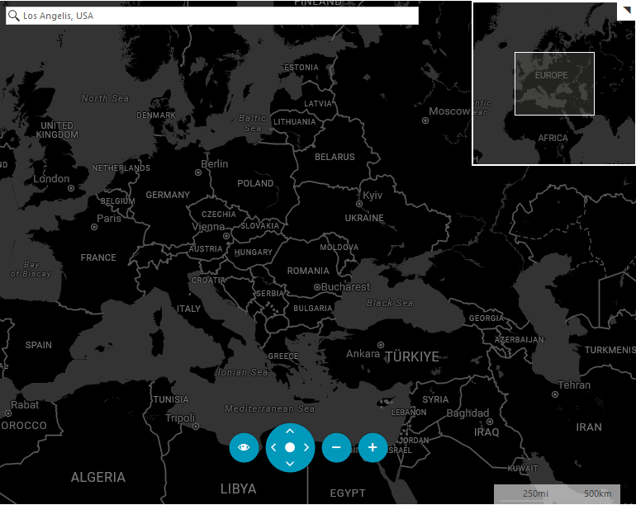Screen dimensions: 636x505
Task: Click the BULGARIA label
Action: pos(313,309)
